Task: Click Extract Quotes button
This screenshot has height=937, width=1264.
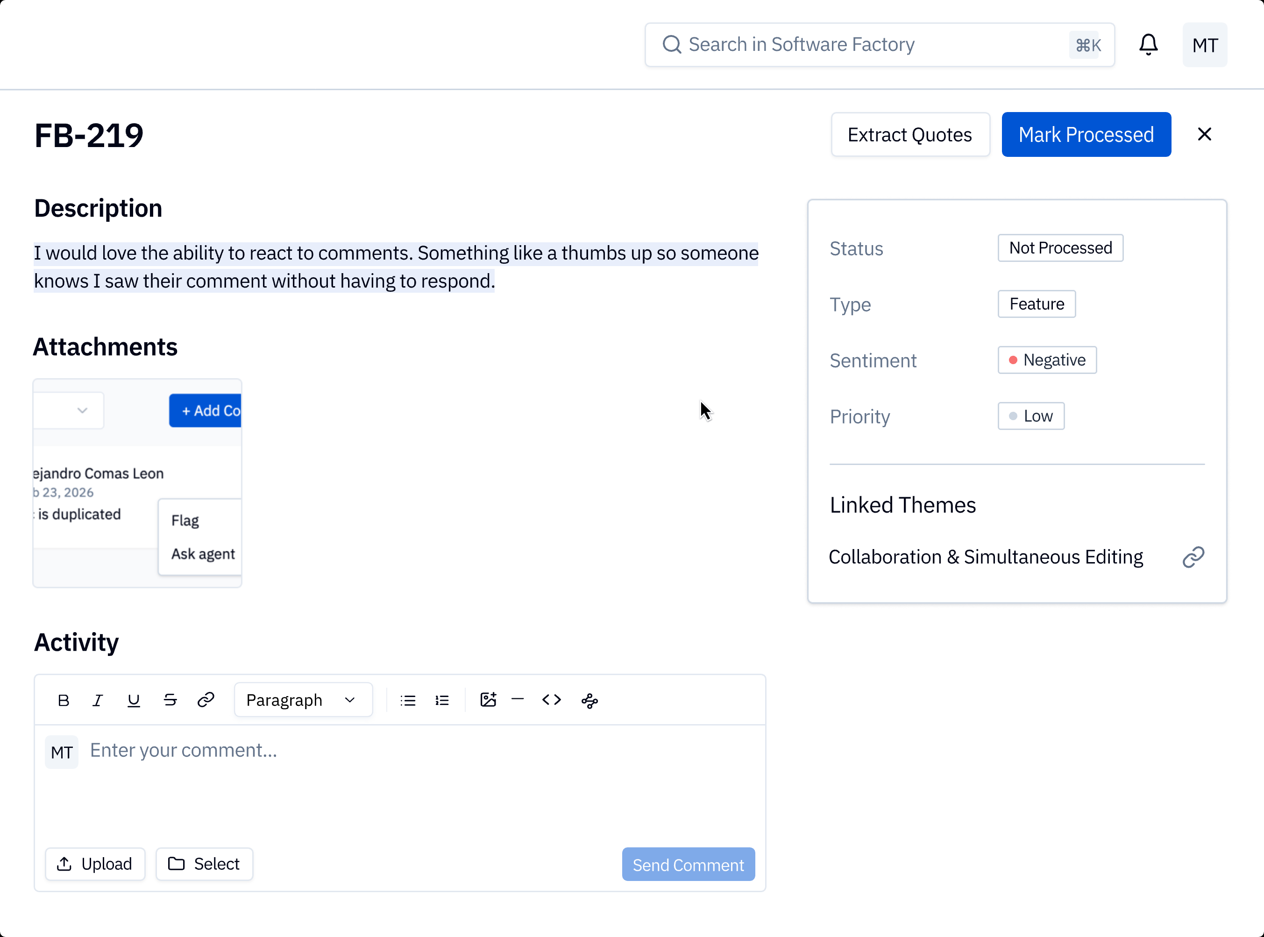Action: coord(910,134)
